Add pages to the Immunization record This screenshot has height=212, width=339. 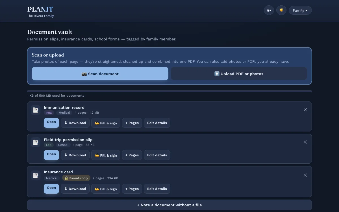tap(132, 123)
